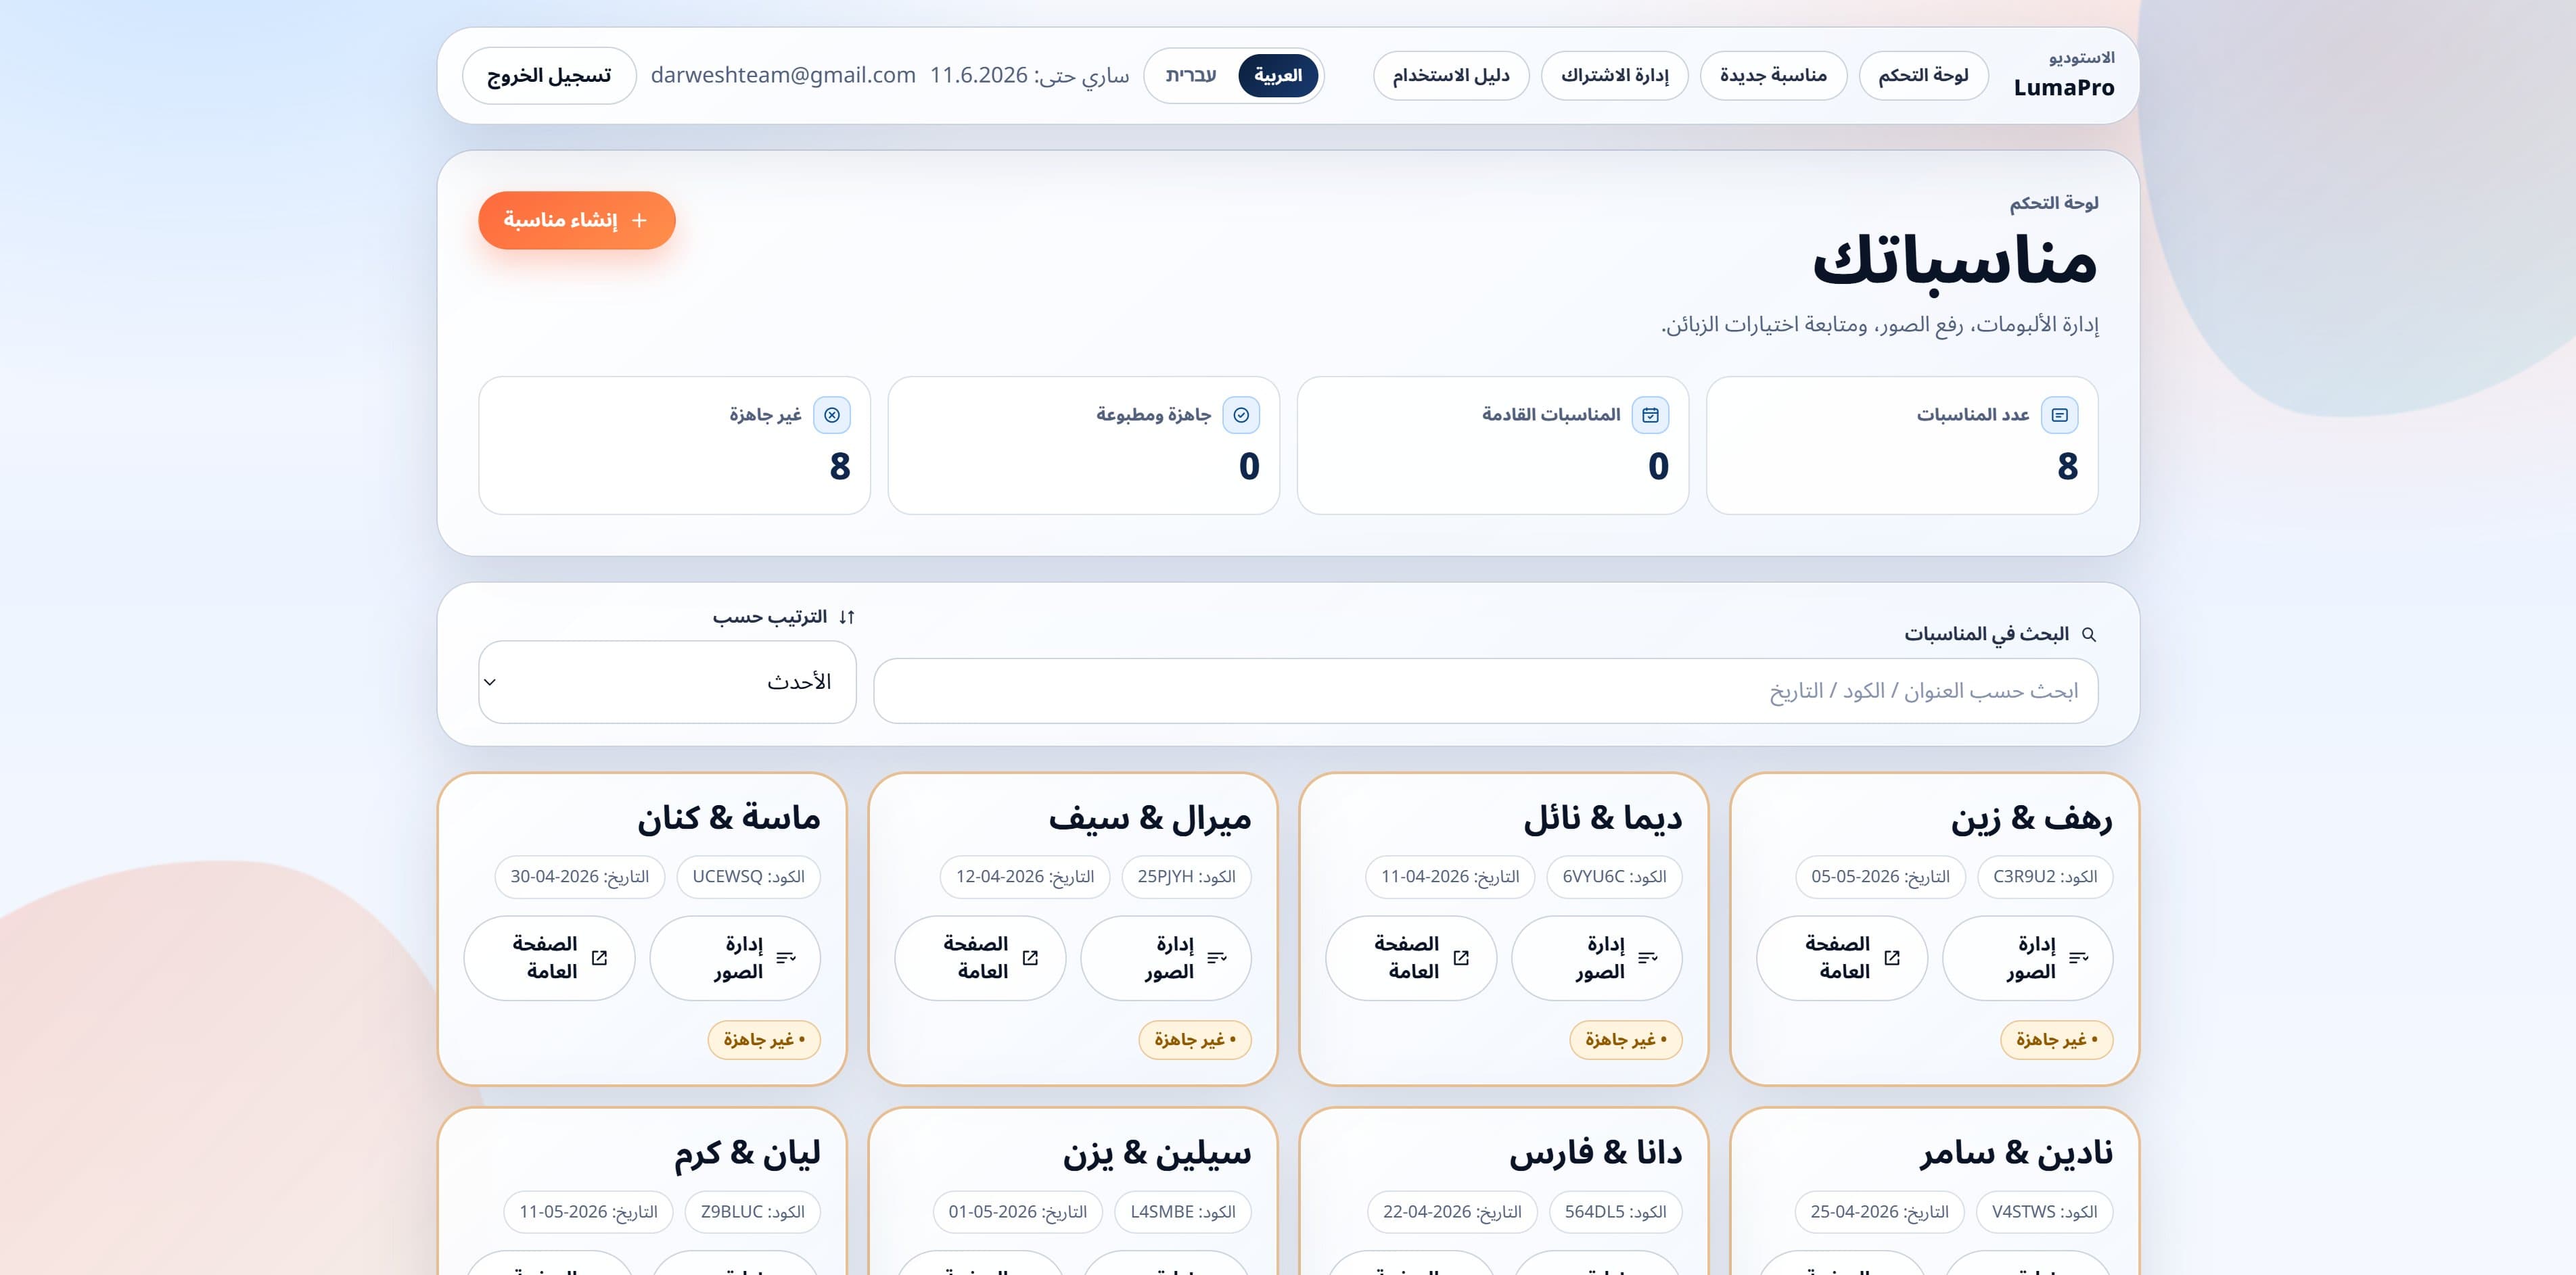Open إدارة الاشتراك nav item

[x=1614, y=76]
